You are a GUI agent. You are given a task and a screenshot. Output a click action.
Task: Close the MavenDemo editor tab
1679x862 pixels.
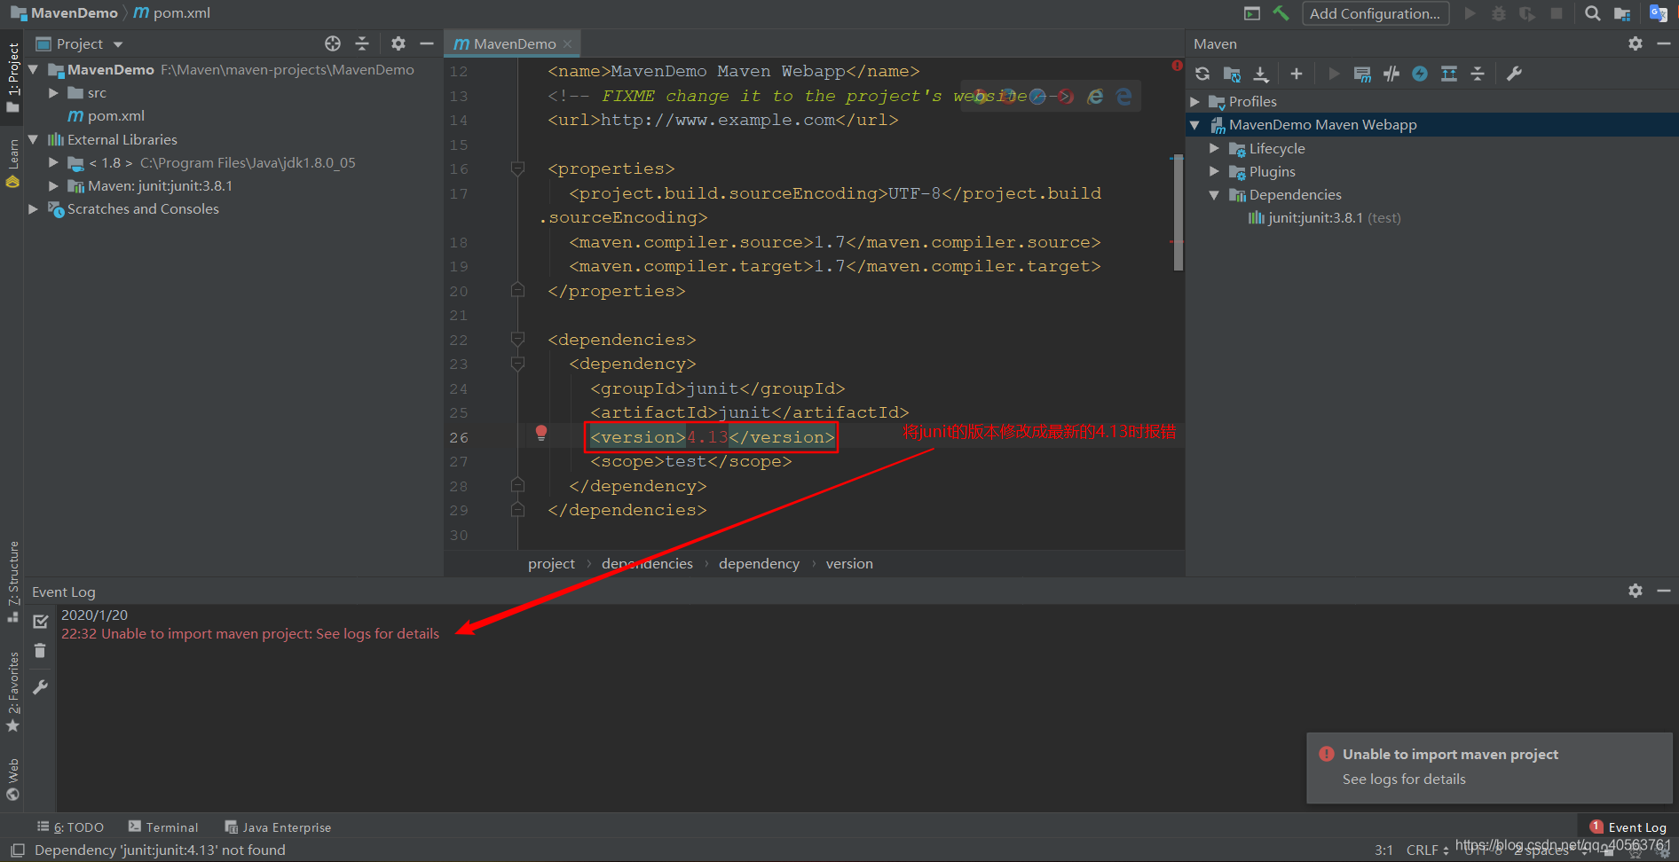[x=568, y=43]
